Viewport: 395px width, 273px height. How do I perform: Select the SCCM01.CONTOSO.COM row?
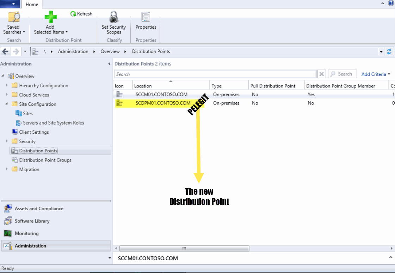pos(254,94)
